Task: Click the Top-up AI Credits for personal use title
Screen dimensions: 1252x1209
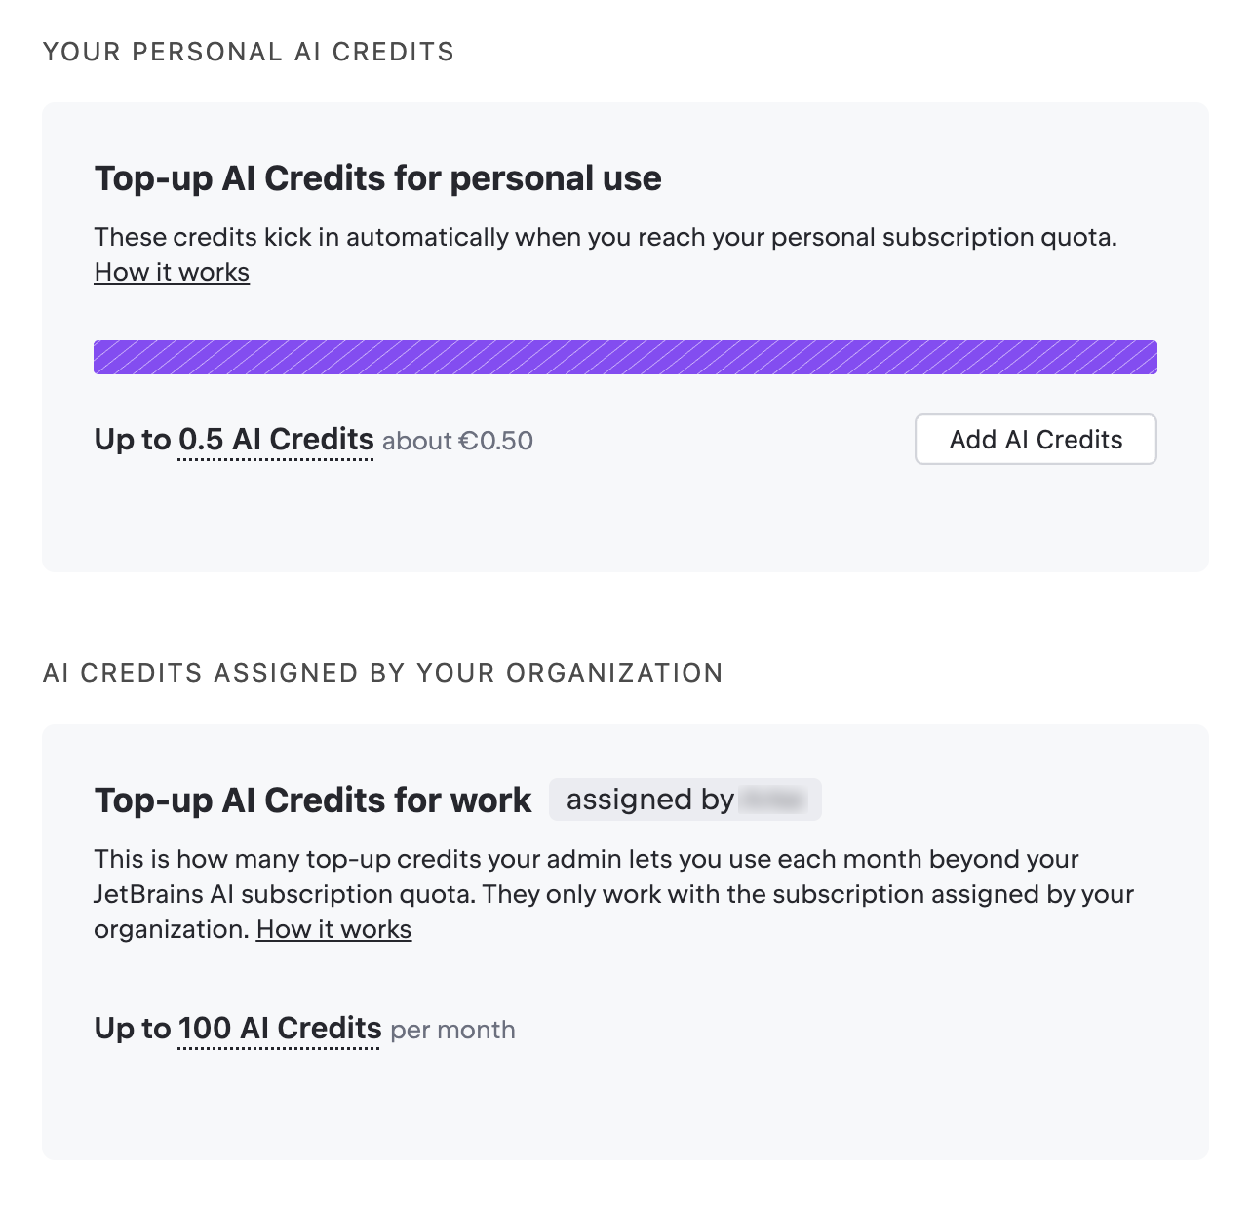Action: tap(377, 178)
